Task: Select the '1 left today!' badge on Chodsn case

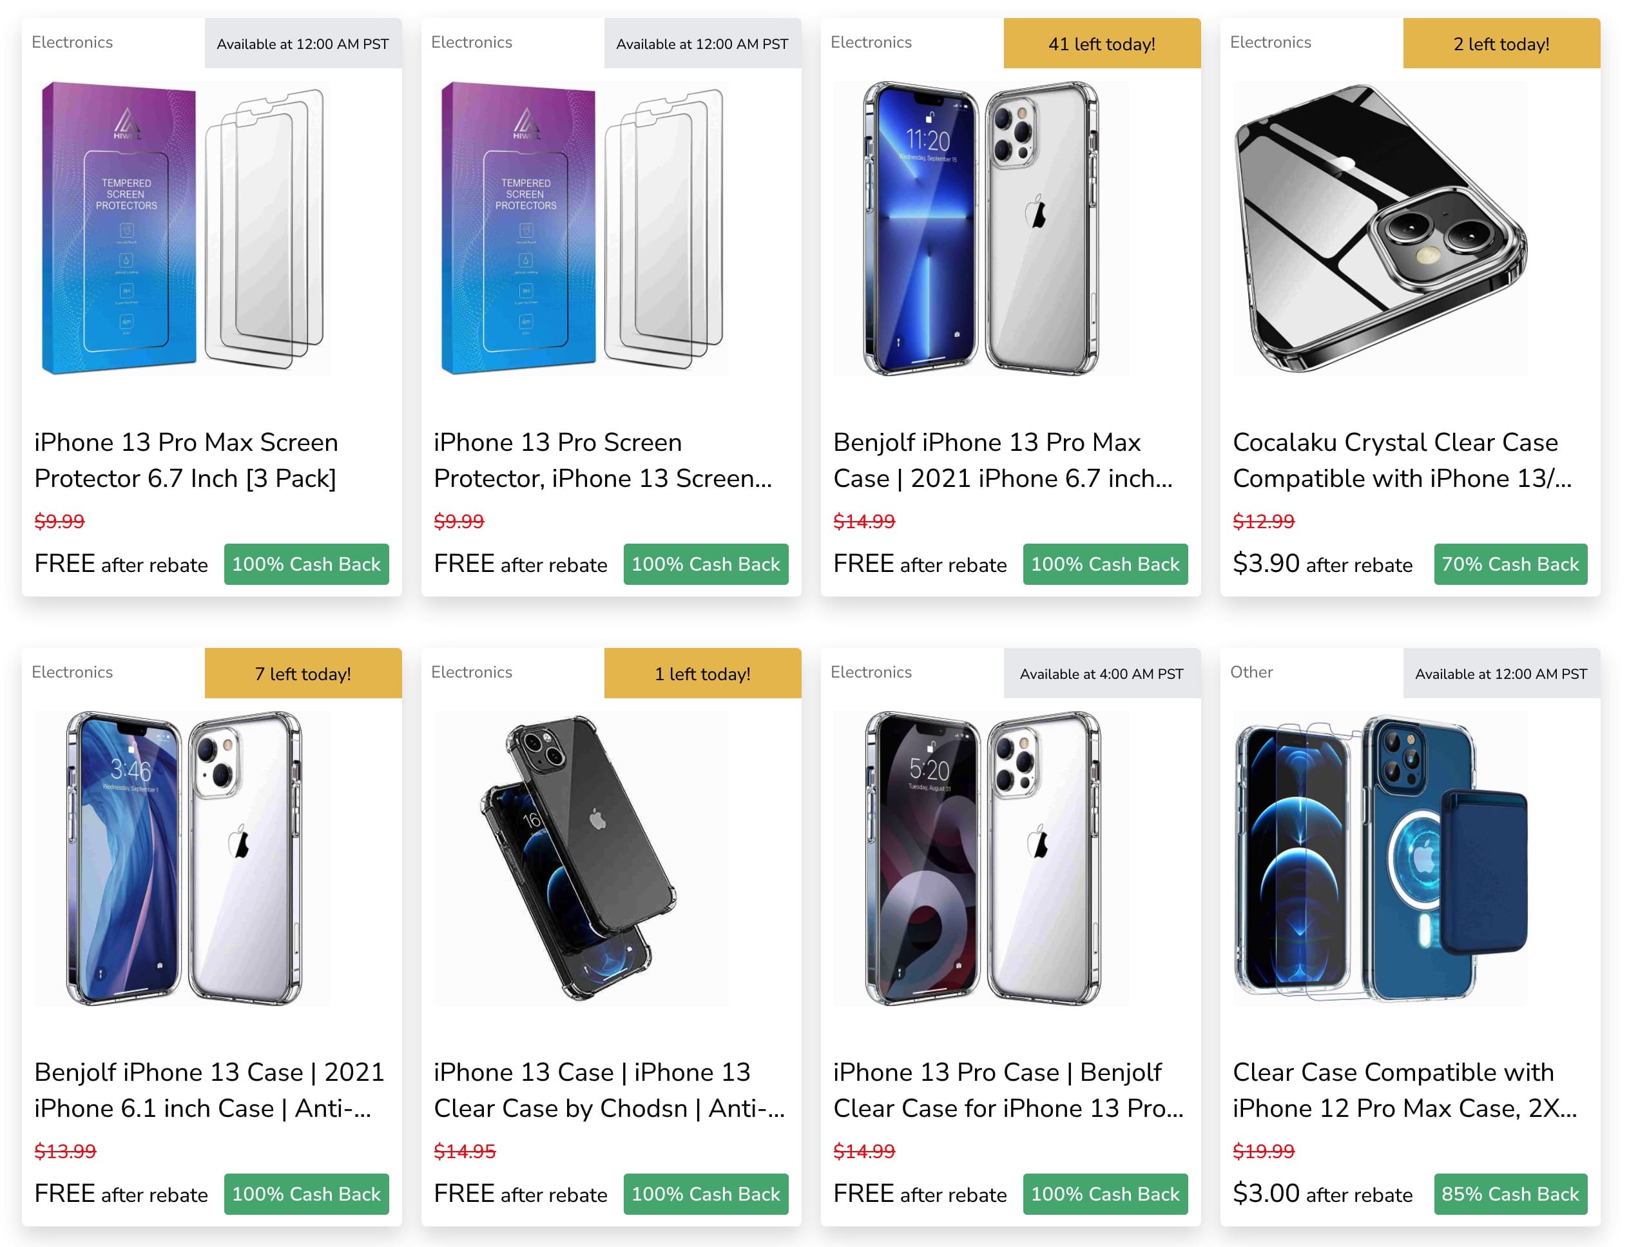Action: 702,673
